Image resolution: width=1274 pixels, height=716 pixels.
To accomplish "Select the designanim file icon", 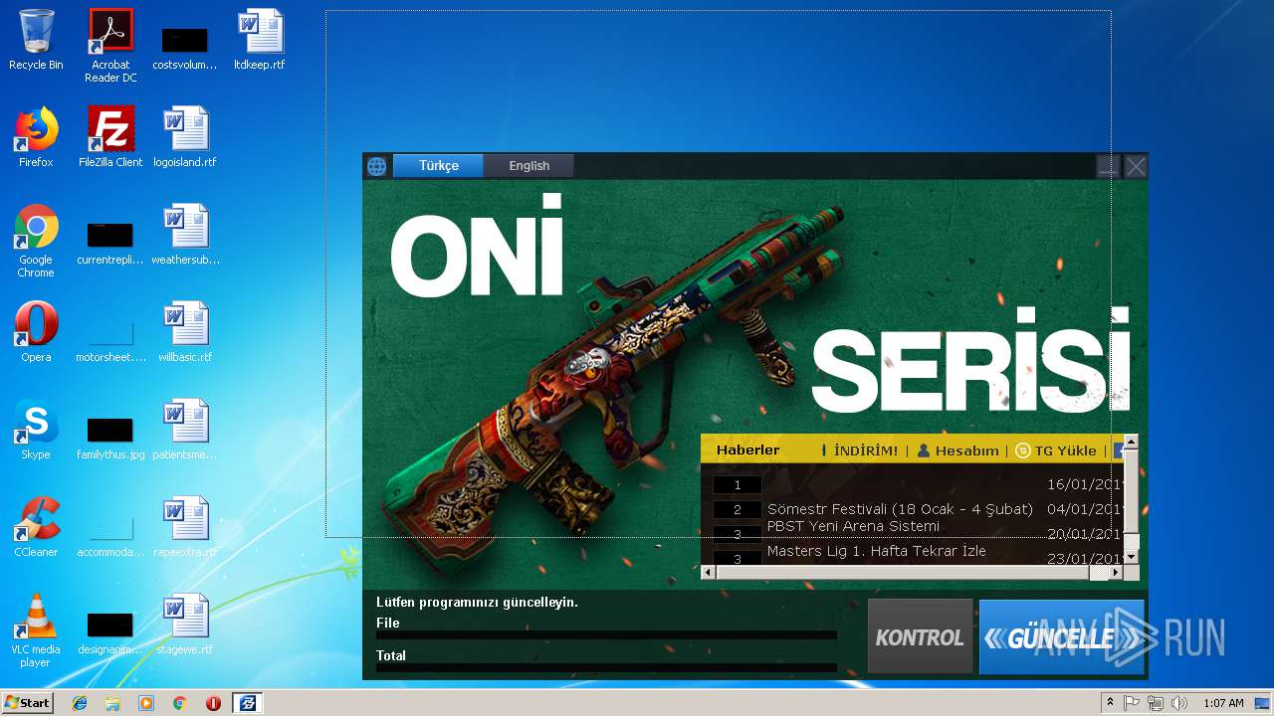I will 110,632.
